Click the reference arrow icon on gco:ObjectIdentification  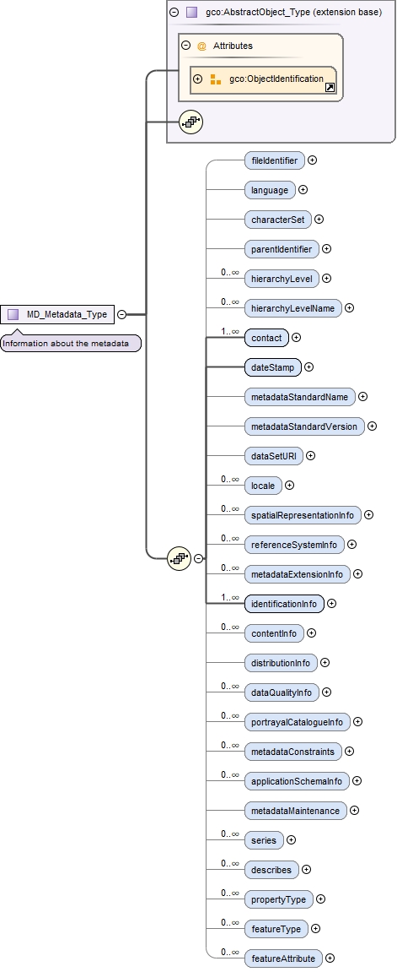pyautogui.click(x=330, y=88)
